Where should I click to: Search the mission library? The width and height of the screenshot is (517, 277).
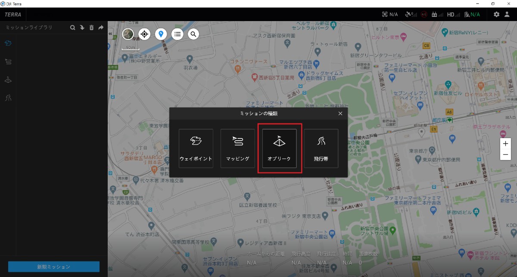coord(73,28)
